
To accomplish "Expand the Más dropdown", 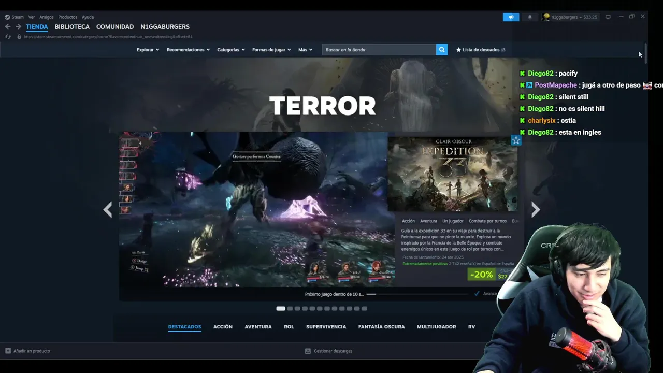I will (x=306, y=50).
